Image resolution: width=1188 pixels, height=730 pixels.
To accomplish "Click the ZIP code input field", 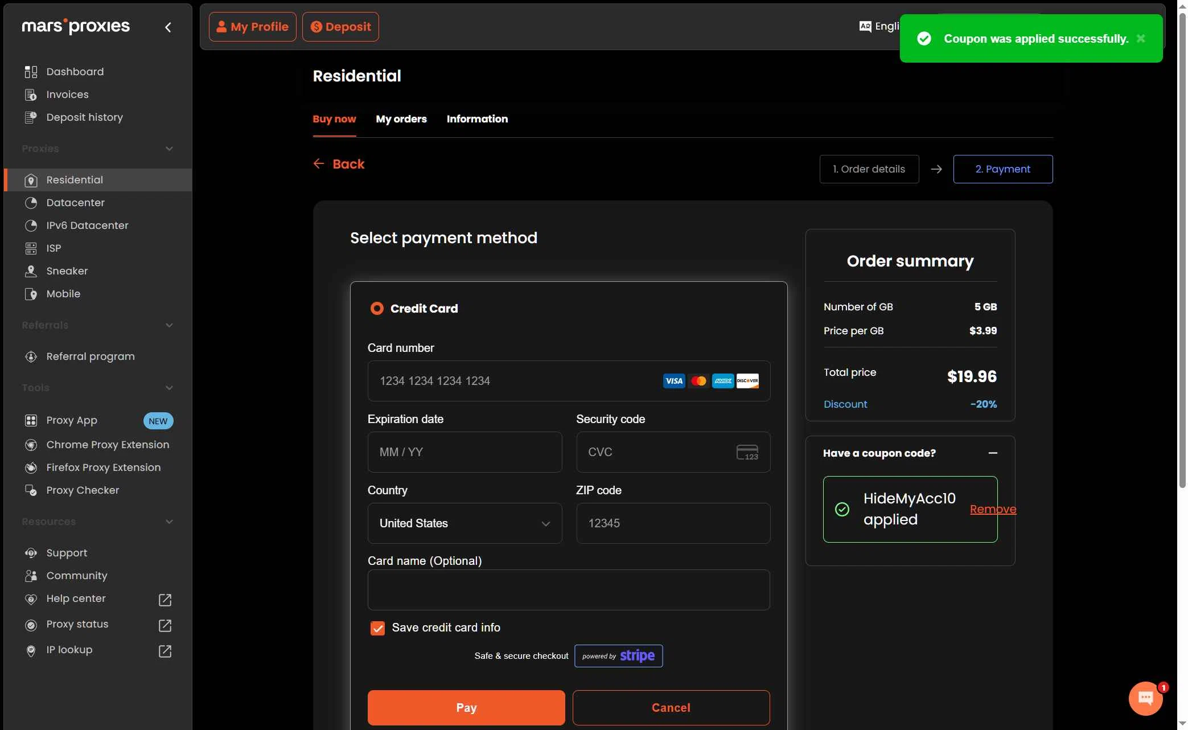I will pyautogui.click(x=673, y=523).
